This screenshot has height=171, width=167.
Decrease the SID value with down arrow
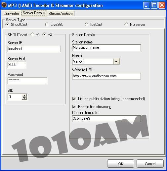tap(24, 98)
